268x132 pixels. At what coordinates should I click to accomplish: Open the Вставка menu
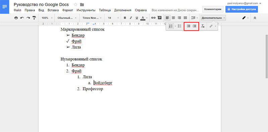pyautogui.click(x=53, y=10)
